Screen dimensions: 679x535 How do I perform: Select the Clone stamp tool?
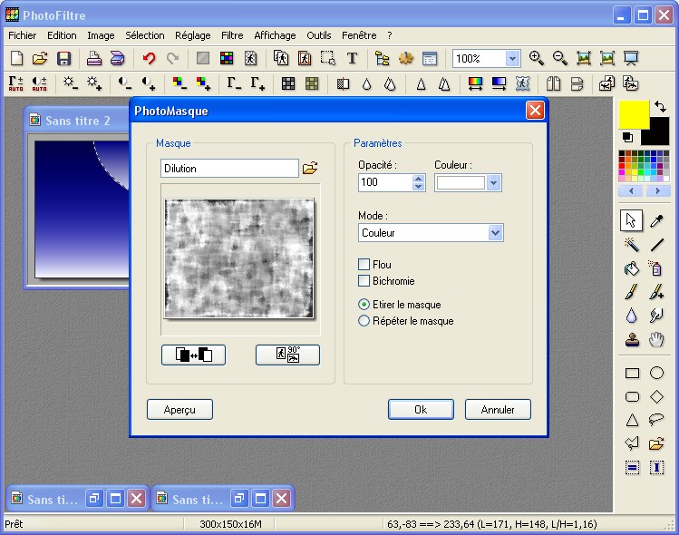tap(632, 339)
